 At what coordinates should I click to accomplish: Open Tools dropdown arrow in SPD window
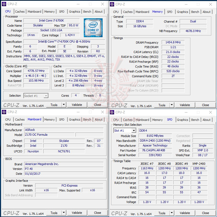pyautogui.click(x=172, y=213)
